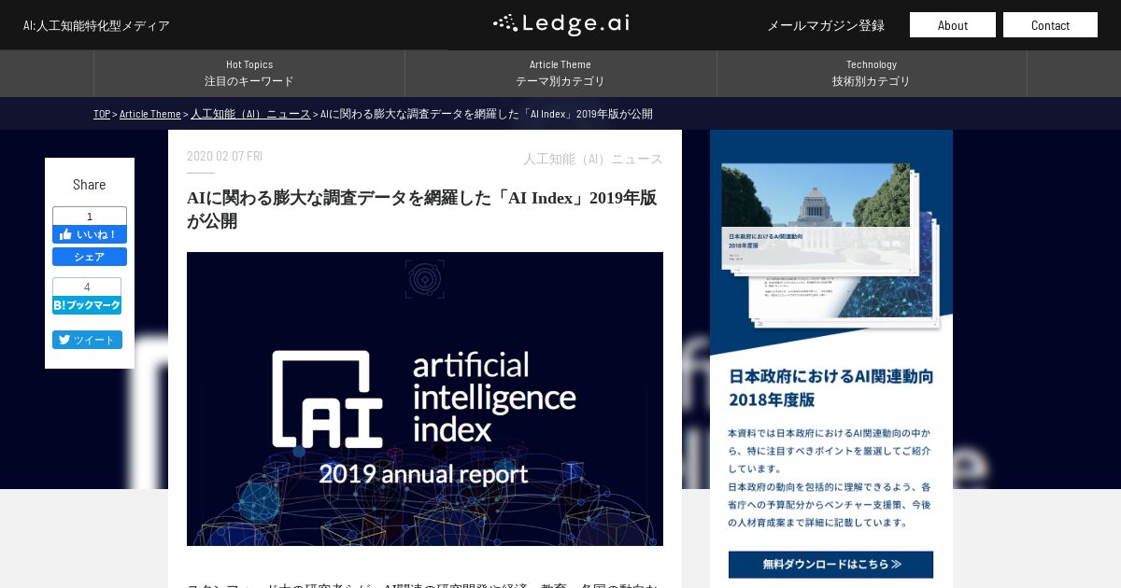Click the Share label in the sidebar
This screenshot has height=588, width=1121.
click(90, 184)
